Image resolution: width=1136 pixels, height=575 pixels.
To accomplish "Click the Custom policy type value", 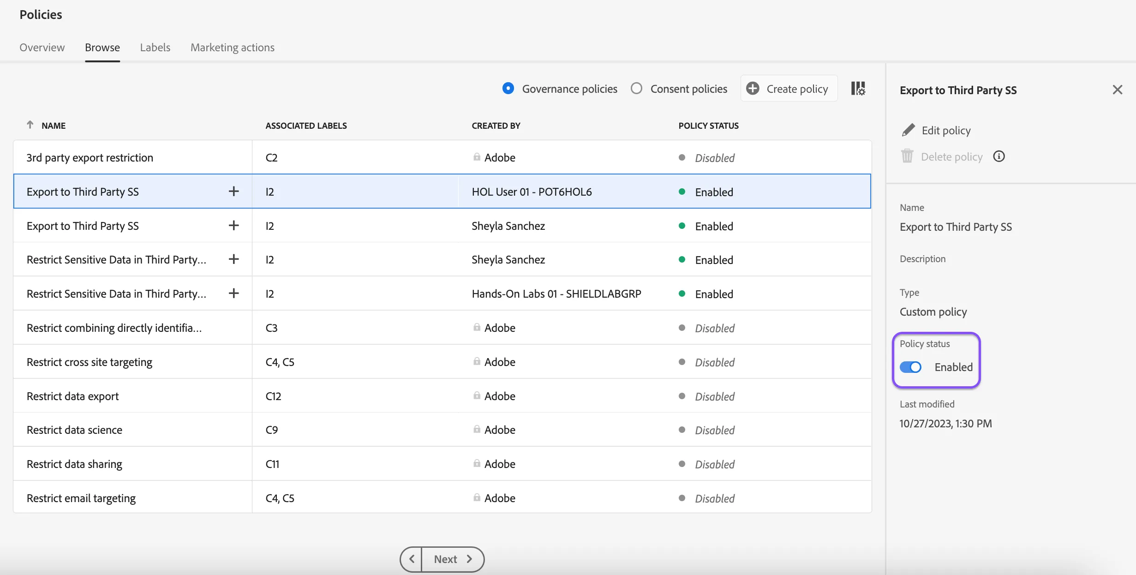I will (933, 311).
